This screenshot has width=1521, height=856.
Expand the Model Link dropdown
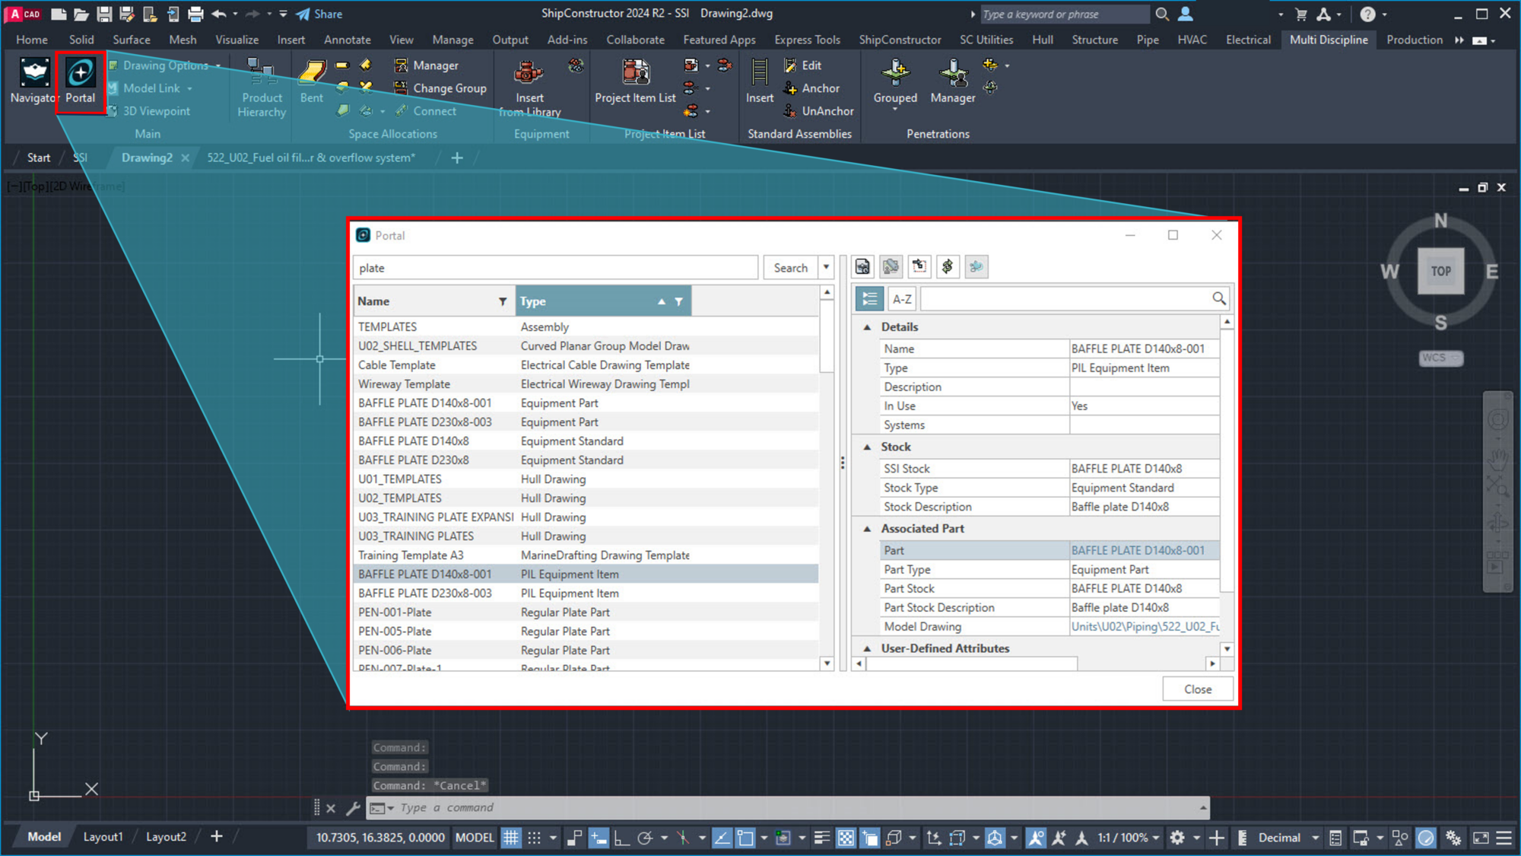(x=189, y=88)
